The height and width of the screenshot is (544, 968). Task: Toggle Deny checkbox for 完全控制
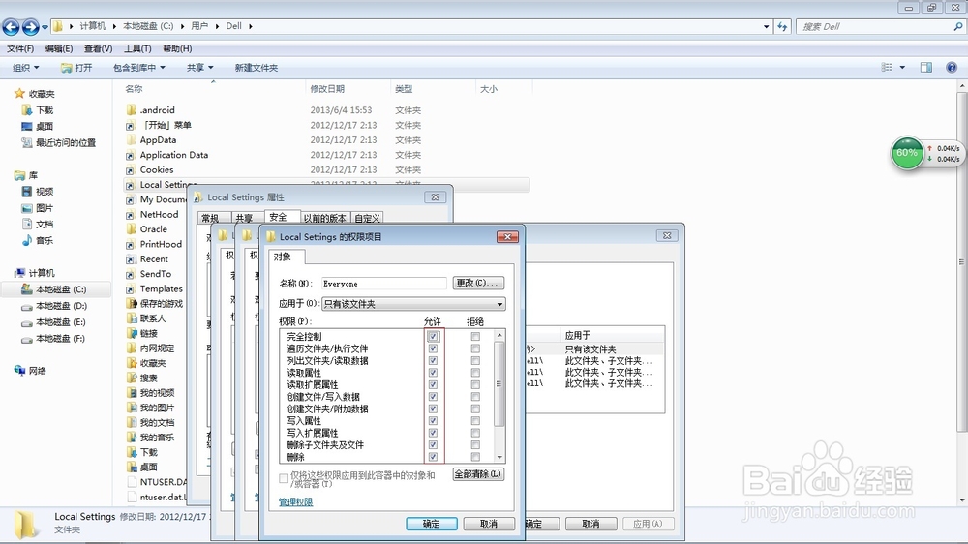point(474,337)
